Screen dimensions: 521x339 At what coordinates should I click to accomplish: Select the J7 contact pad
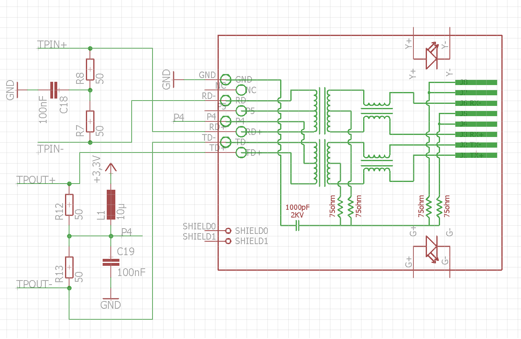(x=476, y=92)
